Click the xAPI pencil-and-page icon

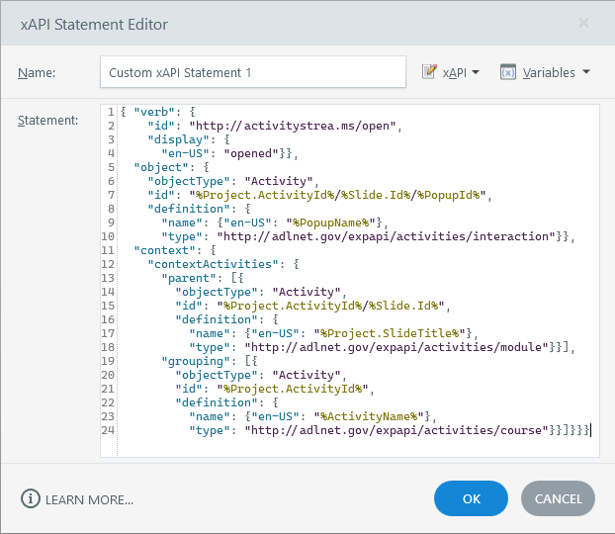429,72
